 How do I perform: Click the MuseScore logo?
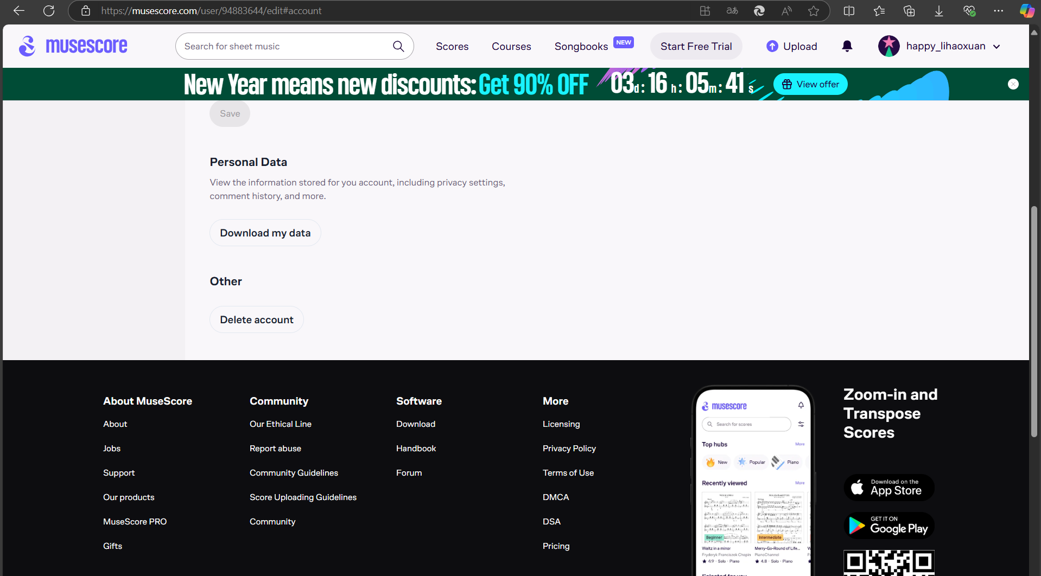(x=73, y=46)
